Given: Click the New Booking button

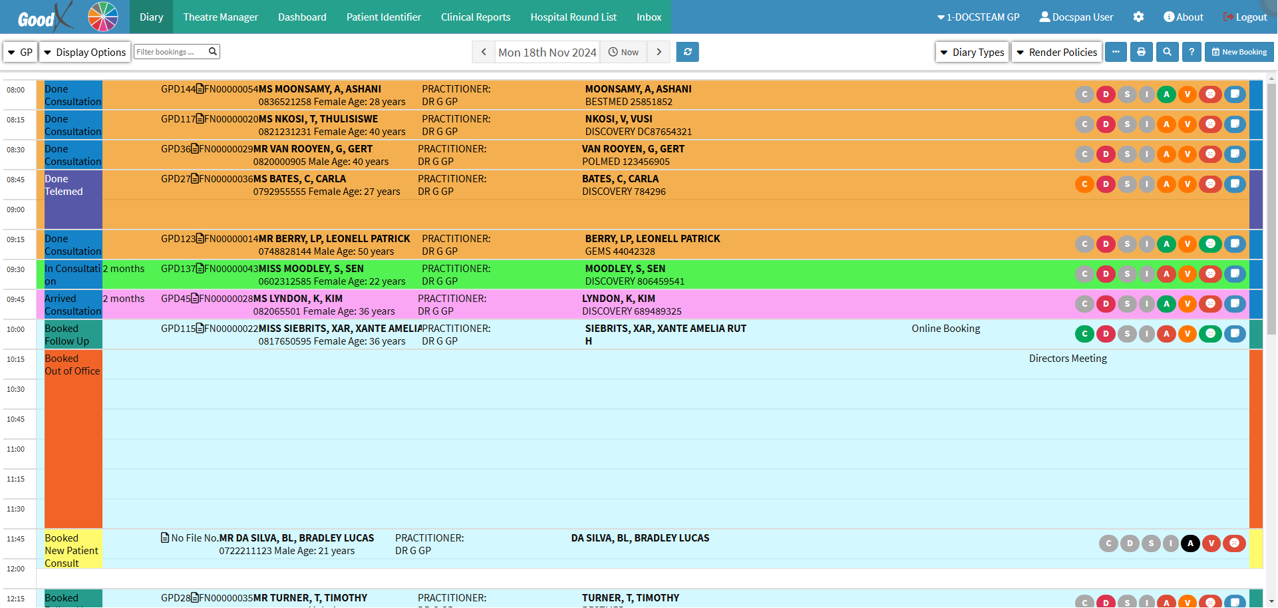Looking at the screenshot, I should [x=1239, y=52].
